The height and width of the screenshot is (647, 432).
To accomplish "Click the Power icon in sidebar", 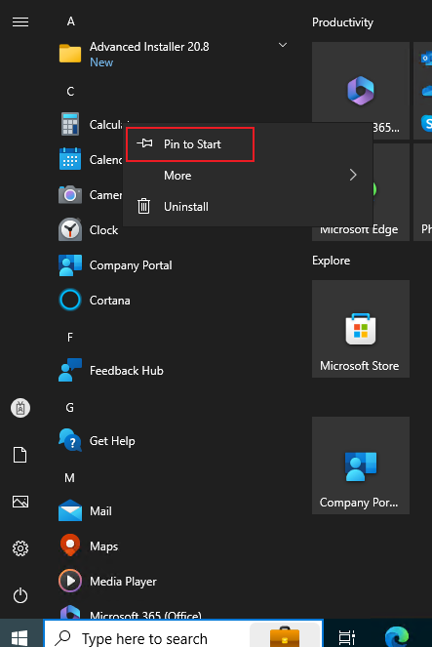I will pos(20,595).
